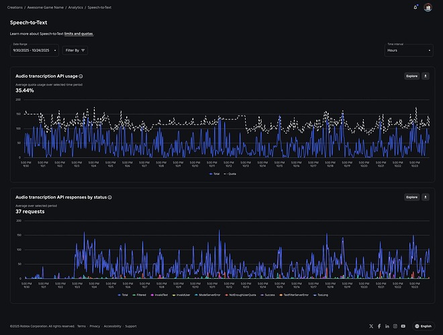Go to the Analytics breadcrumb
The width and height of the screenshot is (443, 335).
pos(75,7)
